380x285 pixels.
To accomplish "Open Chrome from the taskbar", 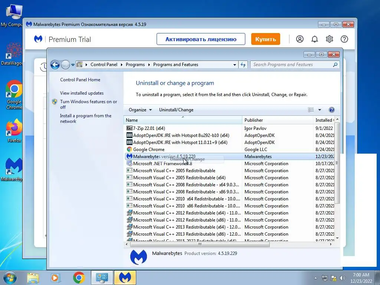I will coord(79,278).
